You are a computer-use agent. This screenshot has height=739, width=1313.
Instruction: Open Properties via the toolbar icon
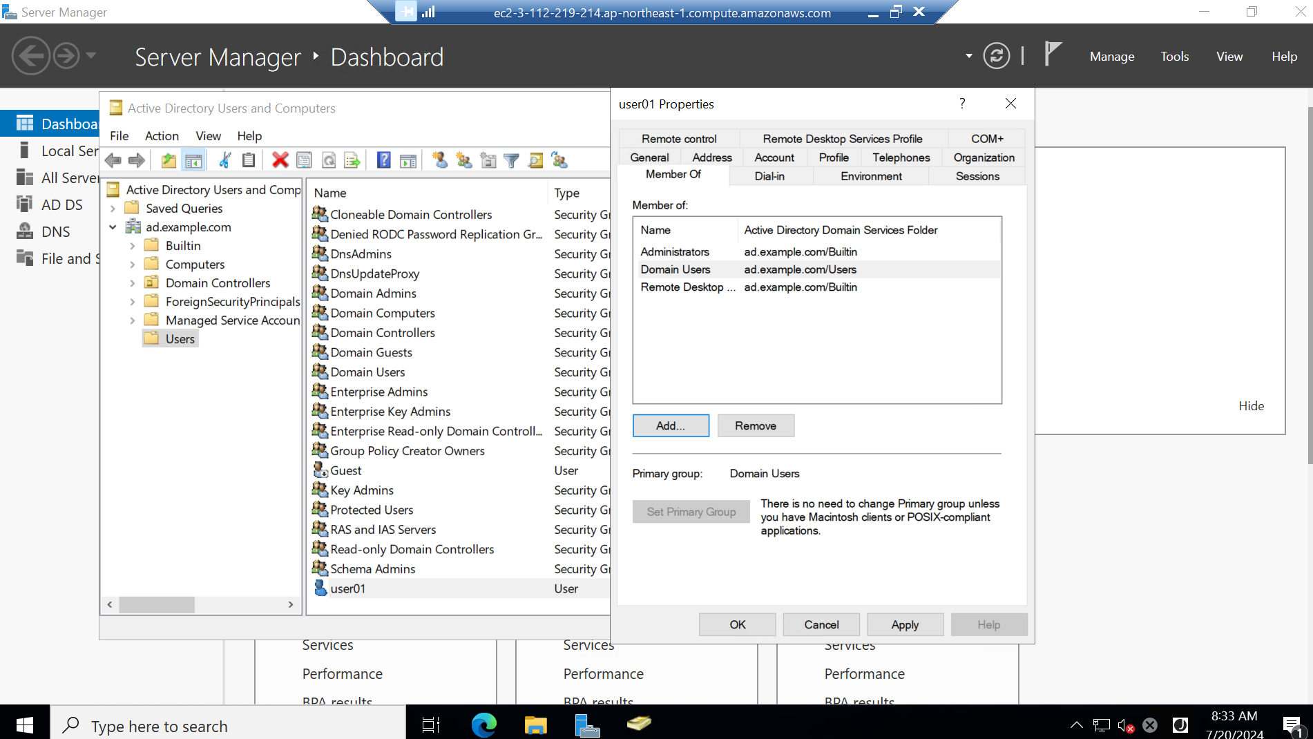pos(304,161)
